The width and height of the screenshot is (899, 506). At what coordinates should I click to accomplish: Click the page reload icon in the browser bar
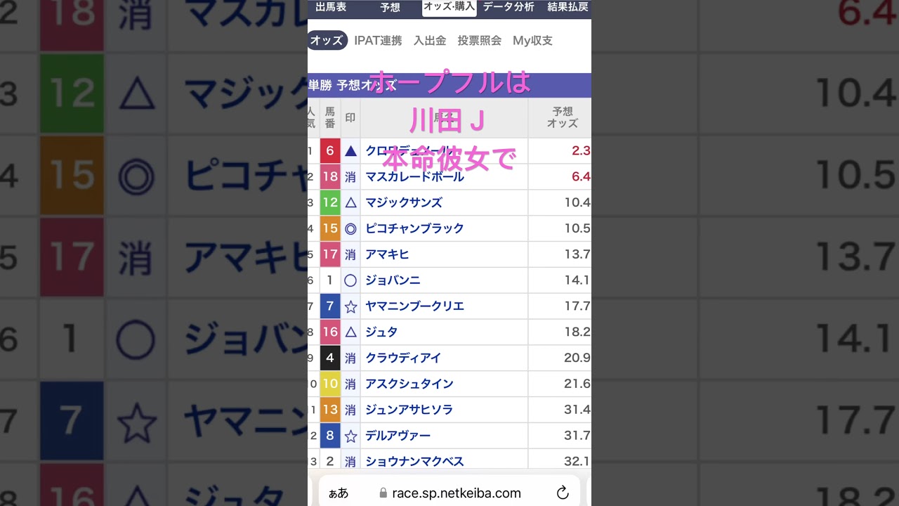coord(563,493)
